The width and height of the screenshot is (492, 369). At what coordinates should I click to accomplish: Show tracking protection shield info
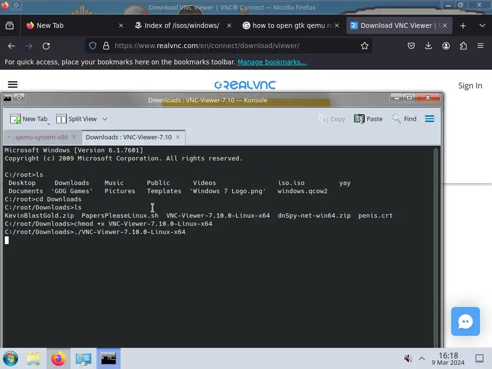click(x=93, y=46)
